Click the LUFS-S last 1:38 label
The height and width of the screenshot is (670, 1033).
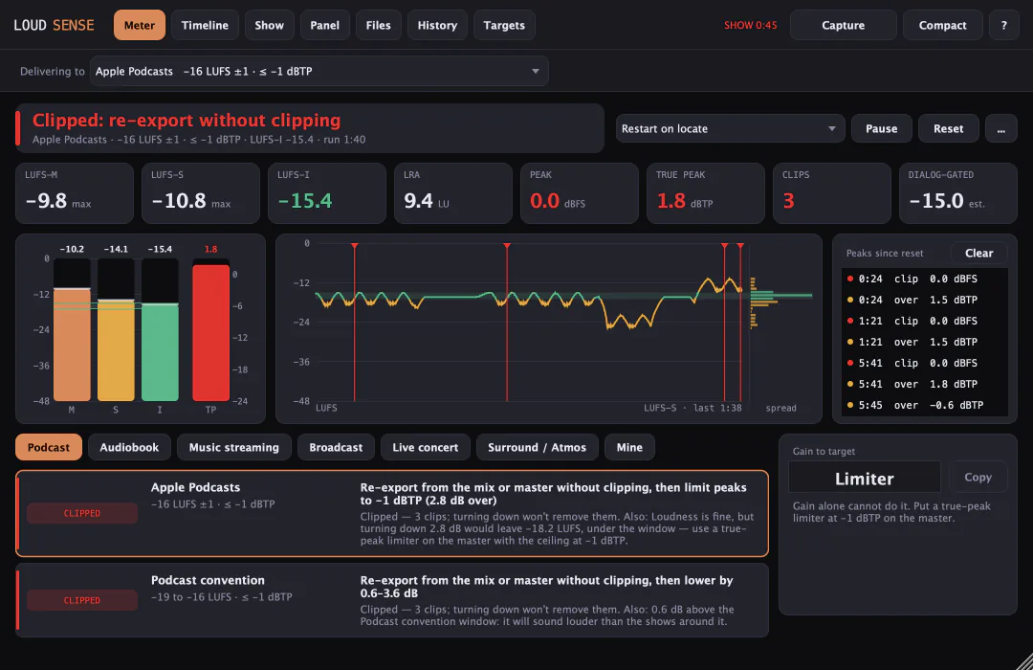pos(692,408)
